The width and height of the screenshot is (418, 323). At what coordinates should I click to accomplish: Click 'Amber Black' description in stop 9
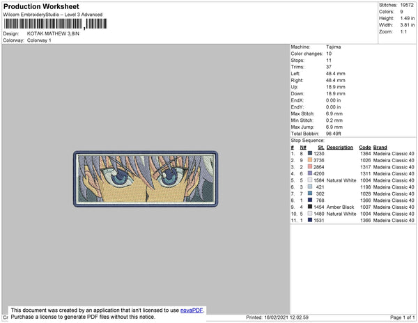[340, 207]
